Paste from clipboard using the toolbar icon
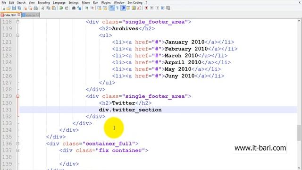This screenshot has height=170, width=302. pos(54,8)
